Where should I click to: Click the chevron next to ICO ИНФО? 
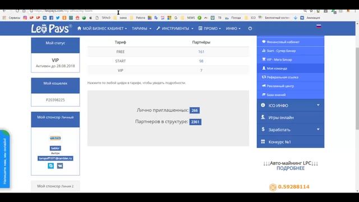click(x=318, y=105)
